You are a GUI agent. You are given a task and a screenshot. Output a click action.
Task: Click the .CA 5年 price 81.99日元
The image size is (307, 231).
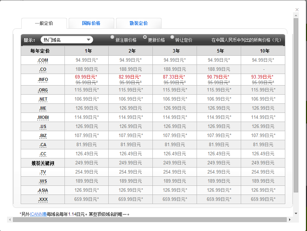219,145
